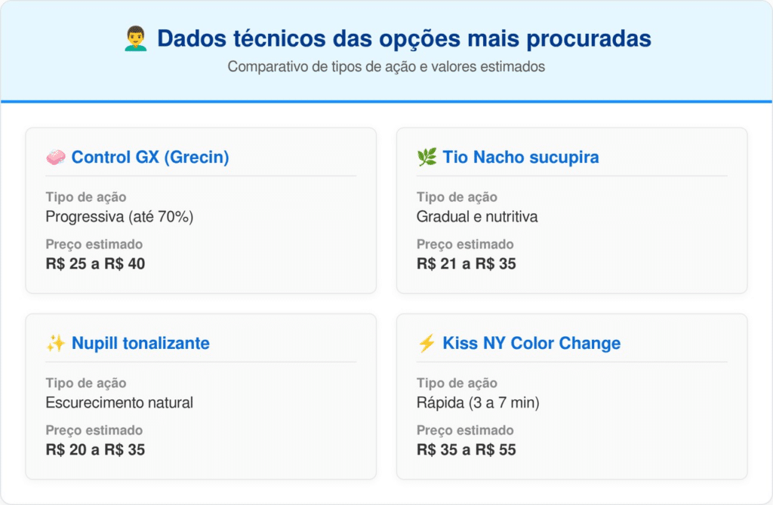The height and width of the screenshot is (505, 773).
Task: Open the Control GX (Grecin) heading
Action: tap(150, 158)
